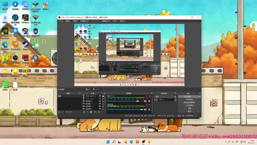The height and width of the screenshot is (145, 257).
Task: Toggle visibility of 游戏源 6
Action: [x=100, y=106]
